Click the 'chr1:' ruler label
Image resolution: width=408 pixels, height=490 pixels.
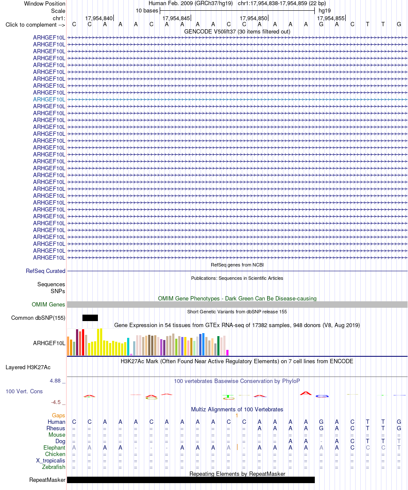pyautogui.click(x=59, y=18)
